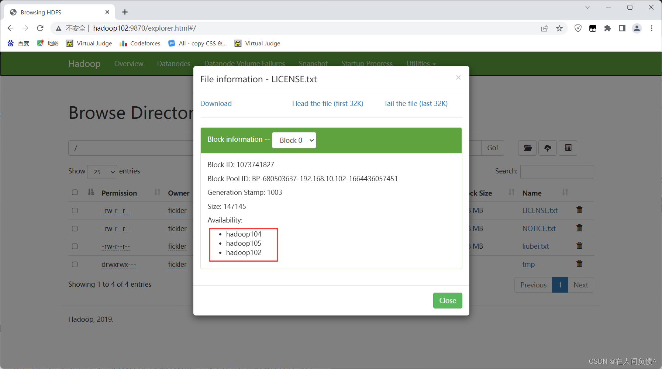Sort by the Name column arrows
This screenshot has width=662, height=369.
click(x=565, y=192)
